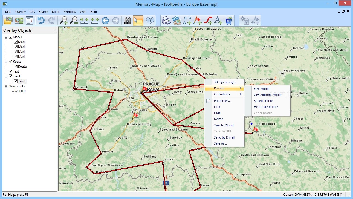
Task: Undo the last action
Action: pos(41,21)
